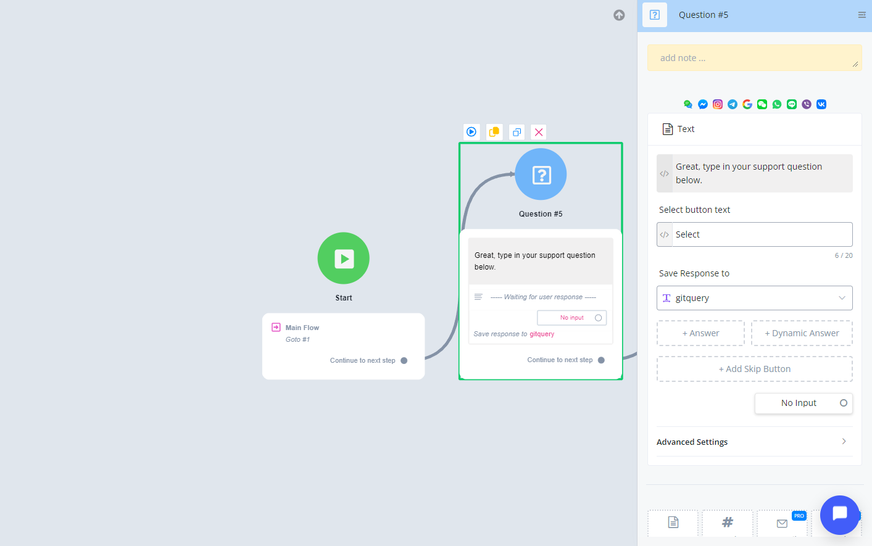Click the Select button text input field

tap(762, 234)
